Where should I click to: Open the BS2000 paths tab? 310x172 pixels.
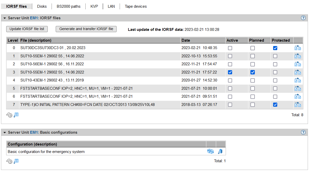click(x=69, y=6)
